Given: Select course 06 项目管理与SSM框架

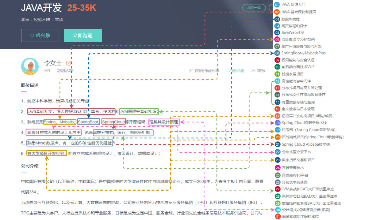Looking at the screenshot, I should 295,39.
